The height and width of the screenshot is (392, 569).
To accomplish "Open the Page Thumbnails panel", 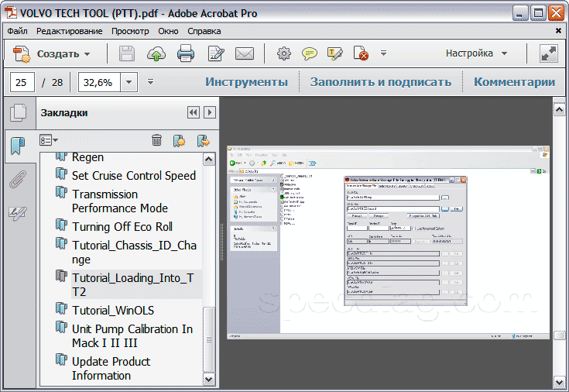I will click(x=17, y=114).
